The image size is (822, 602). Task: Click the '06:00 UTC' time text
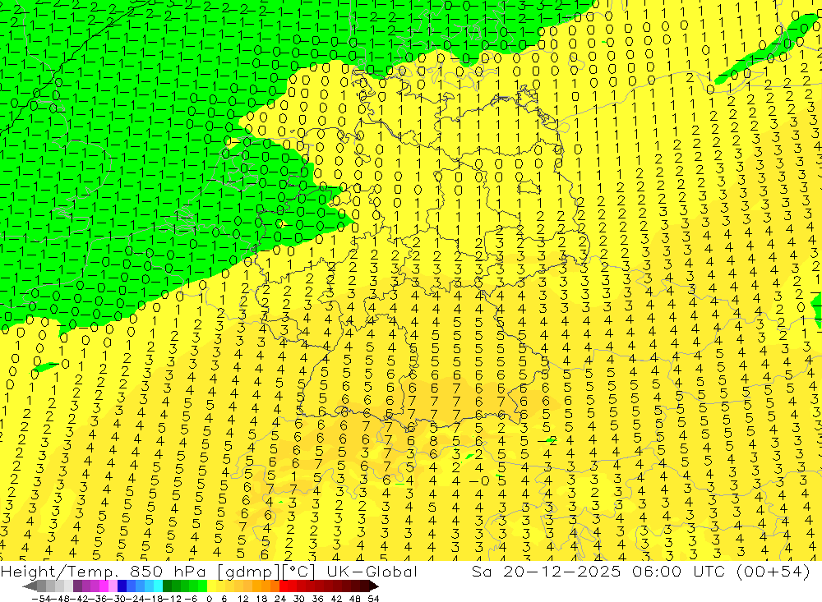[x=681, y=571]
